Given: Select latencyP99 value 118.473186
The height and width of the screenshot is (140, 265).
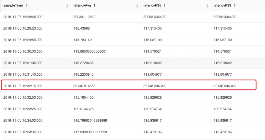Looking at the screenshot, I should coord(223,132).
